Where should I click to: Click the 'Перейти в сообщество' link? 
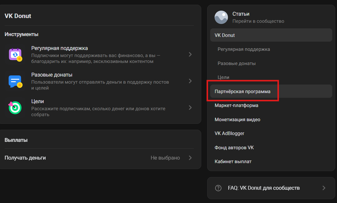(258, 21)
